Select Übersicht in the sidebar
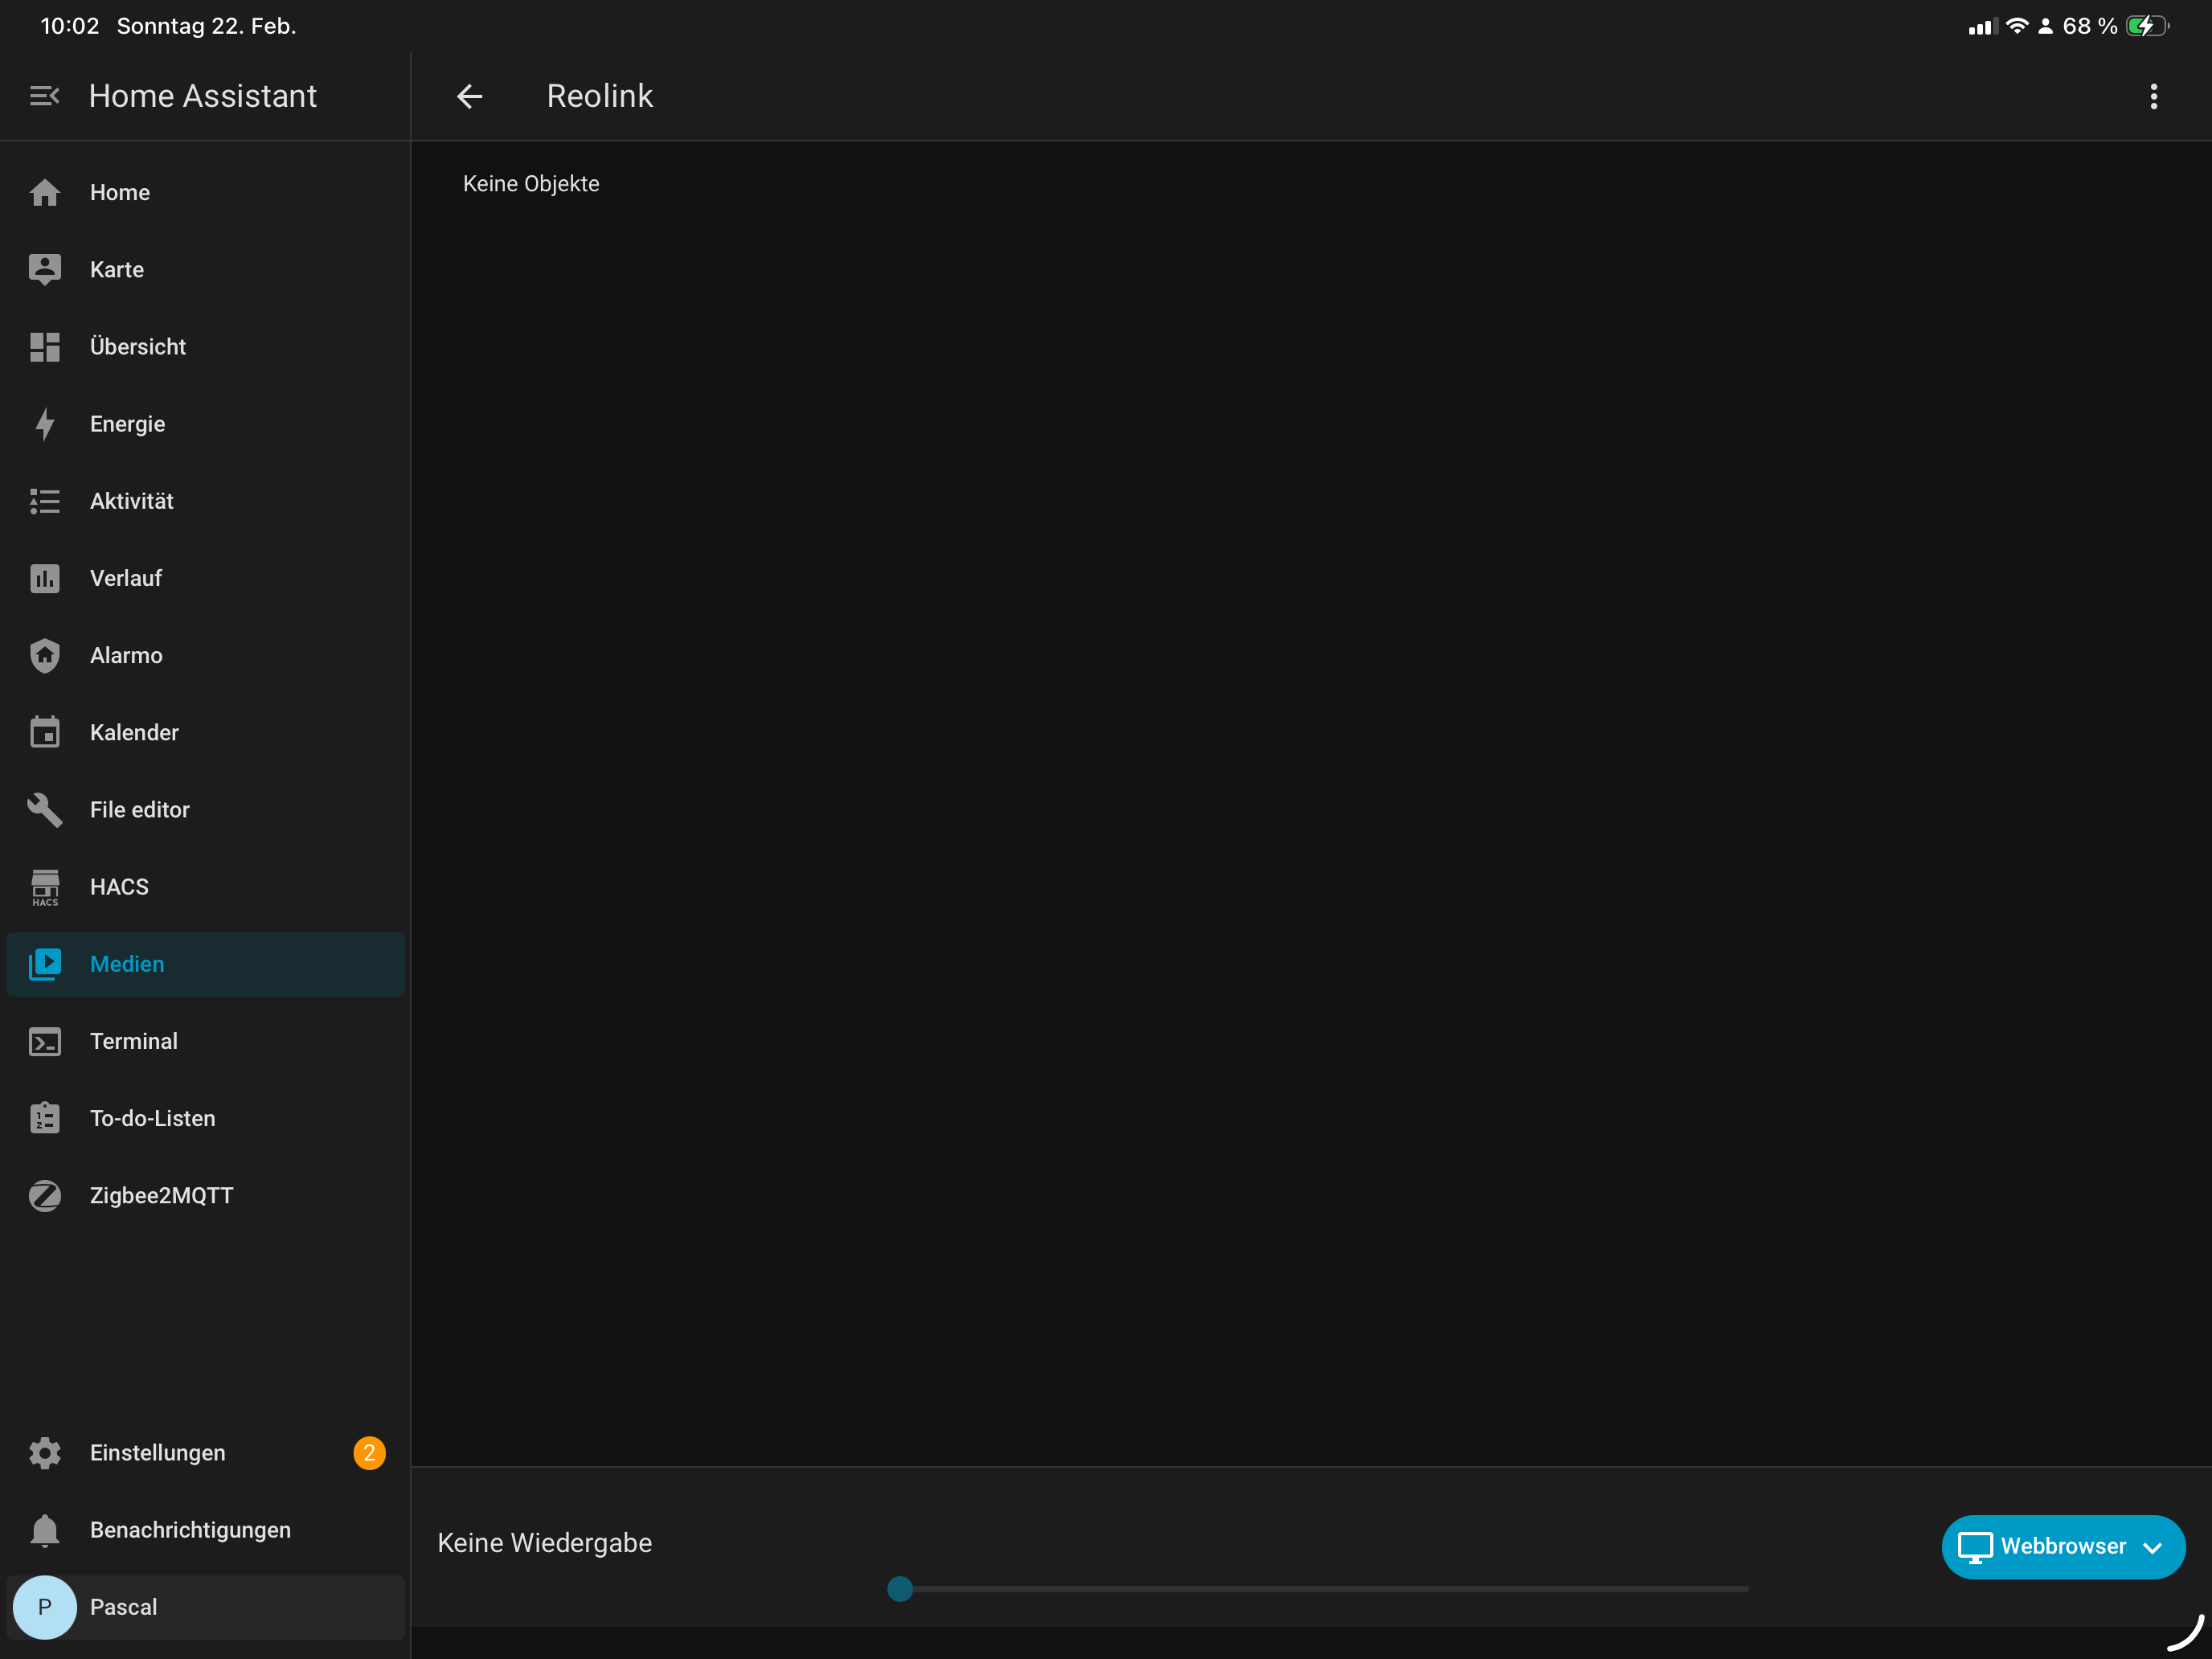This screenshot has height=1659, width=2212. (205, 347)
